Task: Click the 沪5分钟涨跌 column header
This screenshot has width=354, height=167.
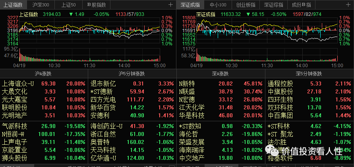Action: tap(132, 74)
